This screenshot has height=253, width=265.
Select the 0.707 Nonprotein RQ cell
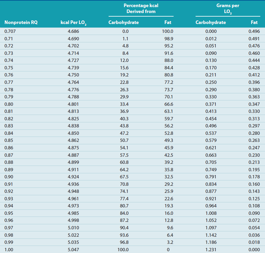pyautogui.click(x=11, y=31)
